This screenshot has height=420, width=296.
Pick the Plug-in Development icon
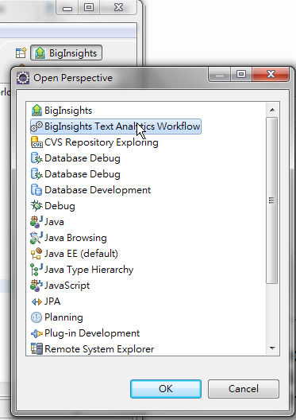click(x=37, y=333)
